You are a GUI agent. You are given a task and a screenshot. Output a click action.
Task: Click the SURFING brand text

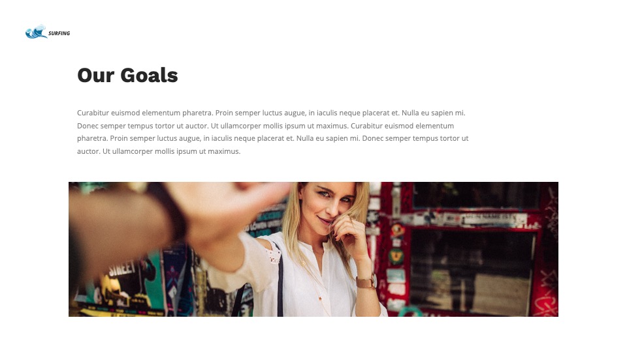[x=59, y=33]
